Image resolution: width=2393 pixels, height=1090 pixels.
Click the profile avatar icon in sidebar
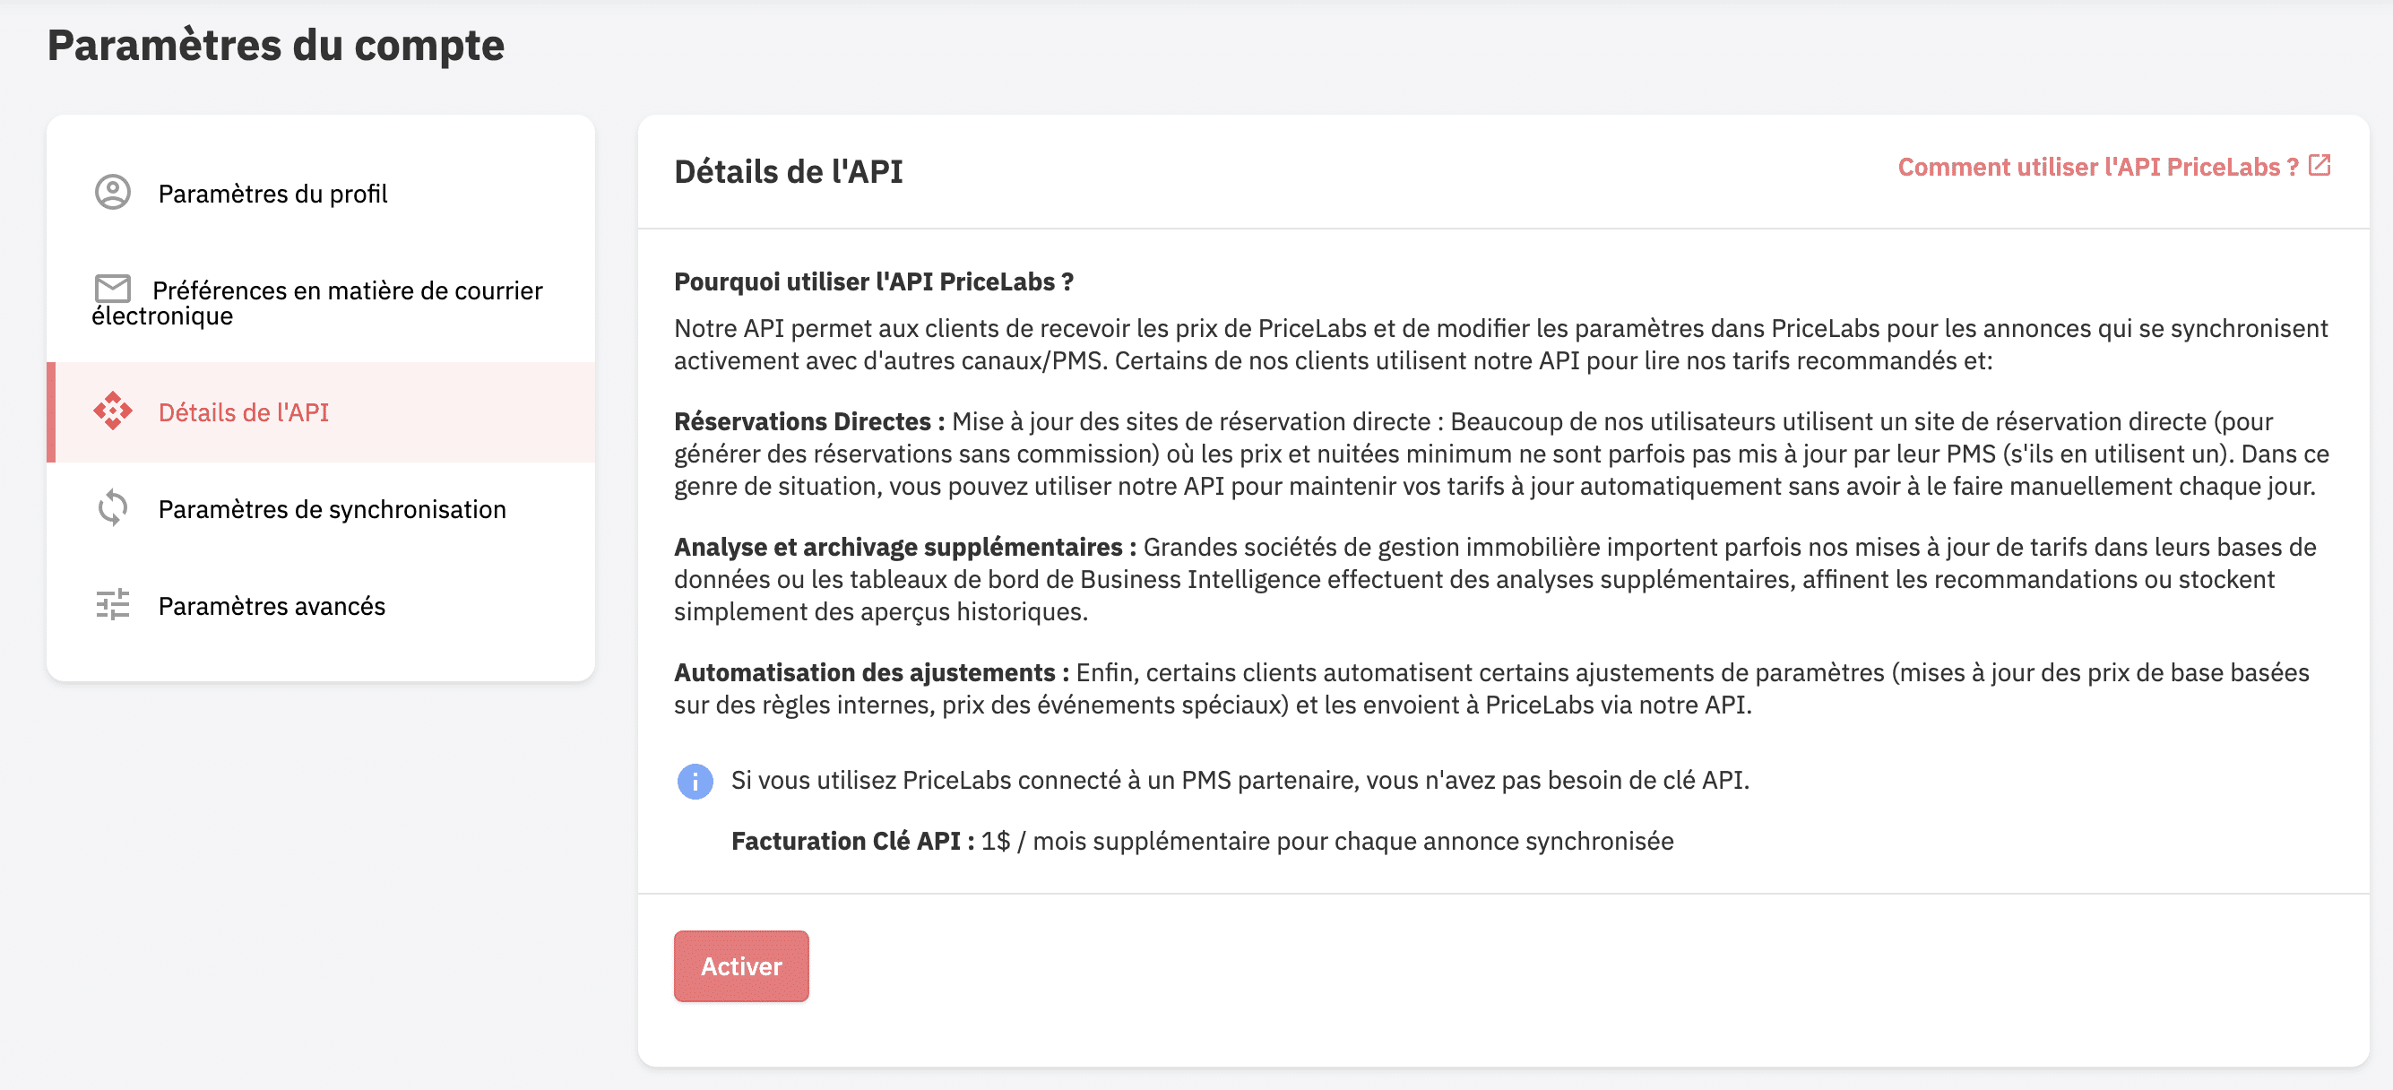(112, 193)
